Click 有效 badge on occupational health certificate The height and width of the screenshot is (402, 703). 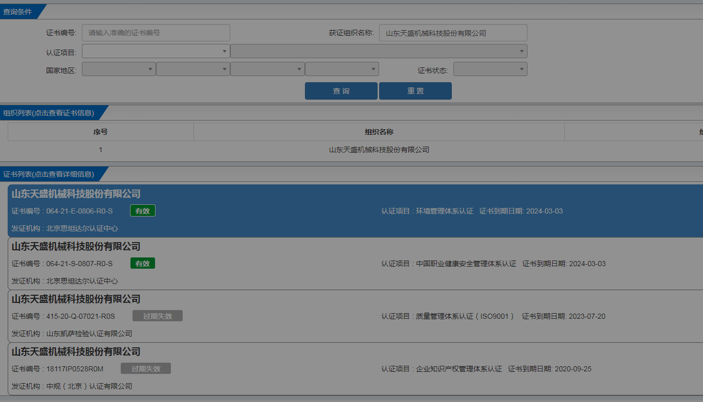pos(143,264)
